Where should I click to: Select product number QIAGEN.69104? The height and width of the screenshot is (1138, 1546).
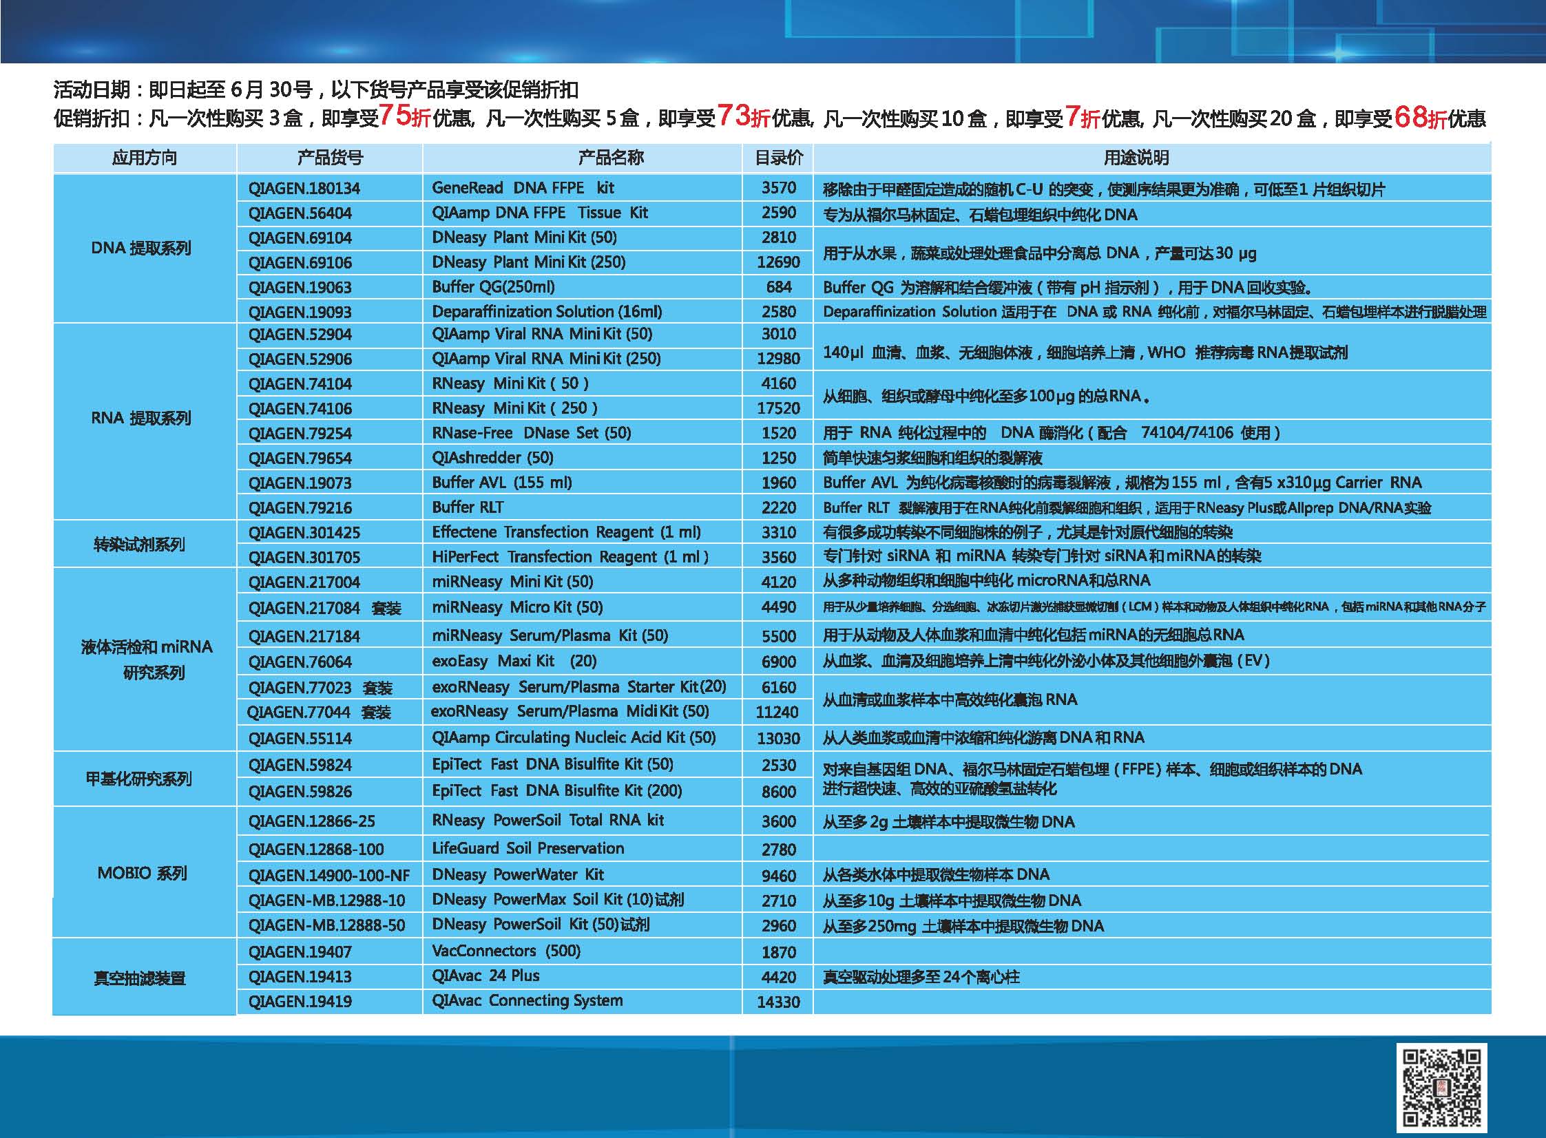tap(300, 238)
